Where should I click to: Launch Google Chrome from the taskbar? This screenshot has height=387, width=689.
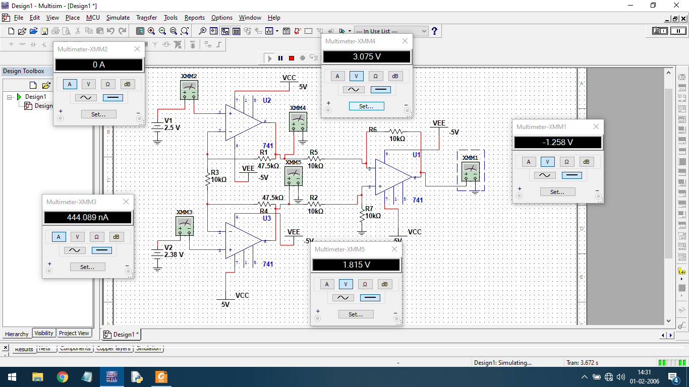tap(63, 376)
